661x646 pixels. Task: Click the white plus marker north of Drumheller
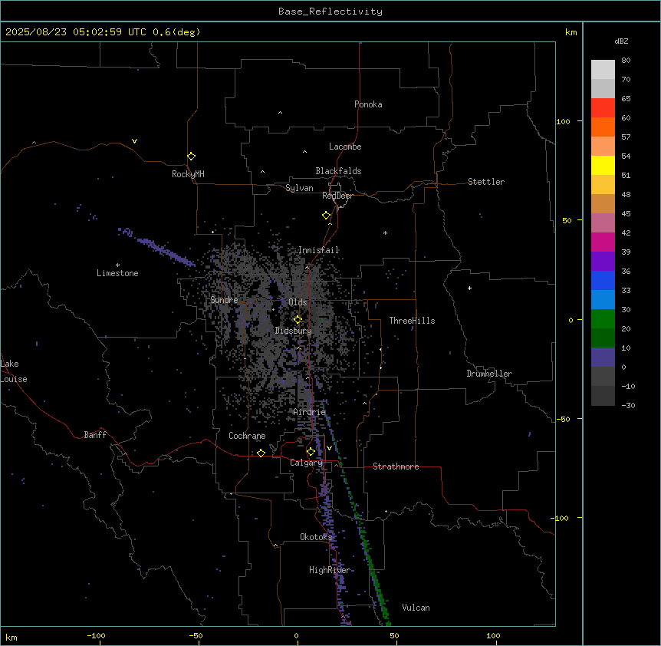[x=469, y=288]
